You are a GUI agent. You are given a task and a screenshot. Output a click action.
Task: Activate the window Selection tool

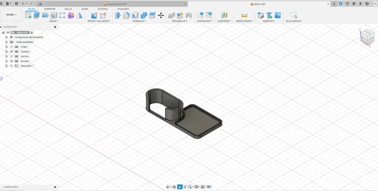(x=294, y=15)
